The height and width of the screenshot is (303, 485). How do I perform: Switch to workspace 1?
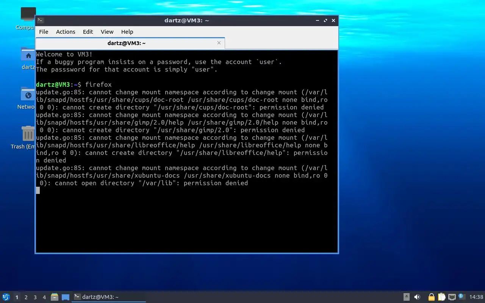click(x=17, y=297)
